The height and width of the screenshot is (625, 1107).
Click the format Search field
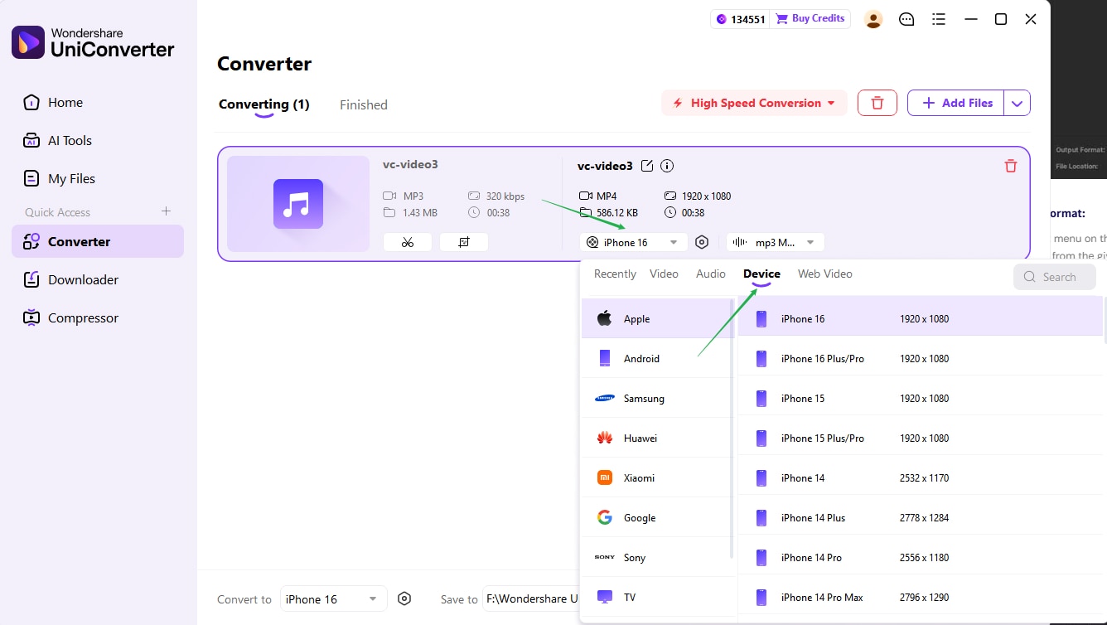coord(1054,277)
